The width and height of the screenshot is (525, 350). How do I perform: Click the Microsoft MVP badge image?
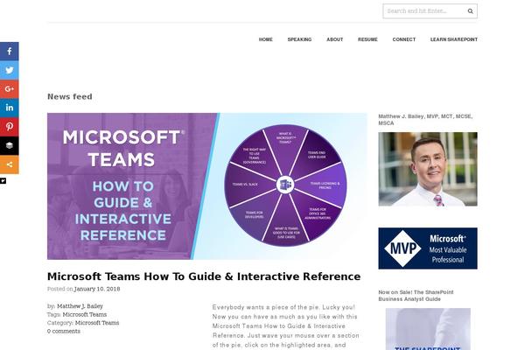coord(428,248)
